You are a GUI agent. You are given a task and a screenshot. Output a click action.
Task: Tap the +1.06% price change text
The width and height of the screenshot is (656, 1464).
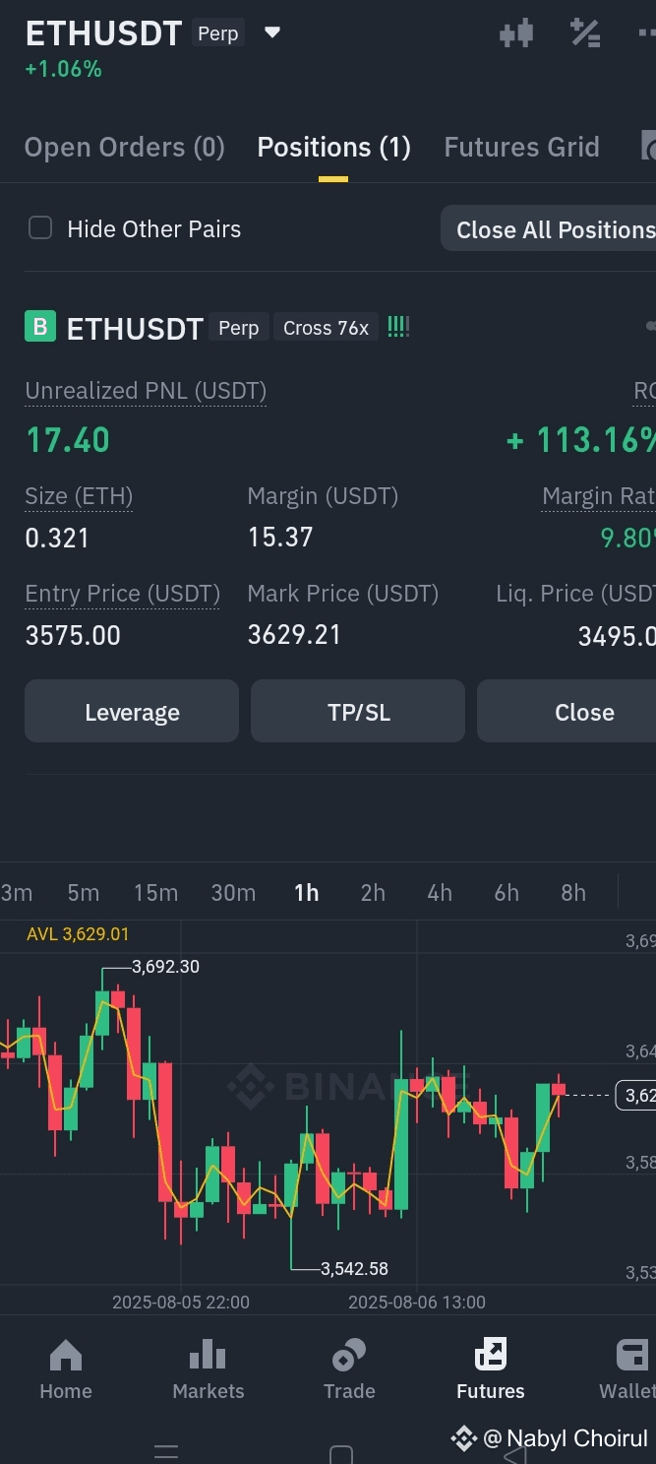[x=64, y=69]
